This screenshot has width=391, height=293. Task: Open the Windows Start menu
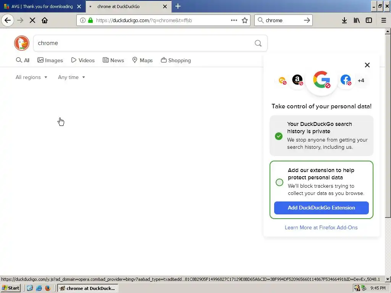[11, 288]
